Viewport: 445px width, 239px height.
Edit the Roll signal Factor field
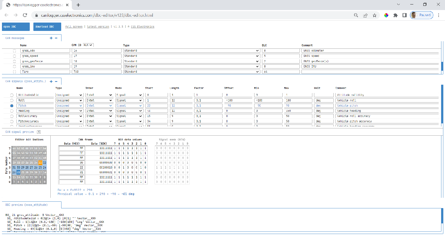pyautogui.click(x=208, y=101)
